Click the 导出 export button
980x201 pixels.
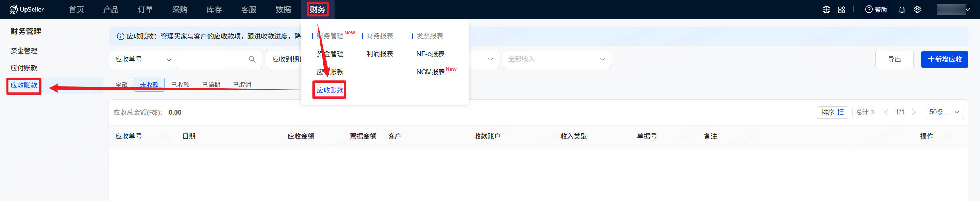point(894,59)
